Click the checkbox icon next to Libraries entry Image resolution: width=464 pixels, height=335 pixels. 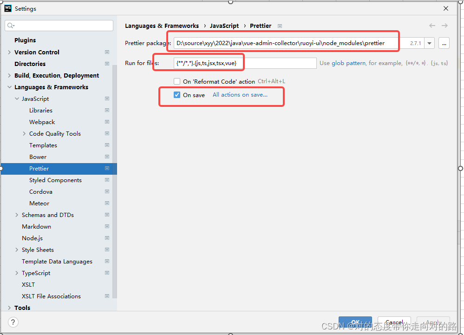pyautogui.click(x=107, y=110)
